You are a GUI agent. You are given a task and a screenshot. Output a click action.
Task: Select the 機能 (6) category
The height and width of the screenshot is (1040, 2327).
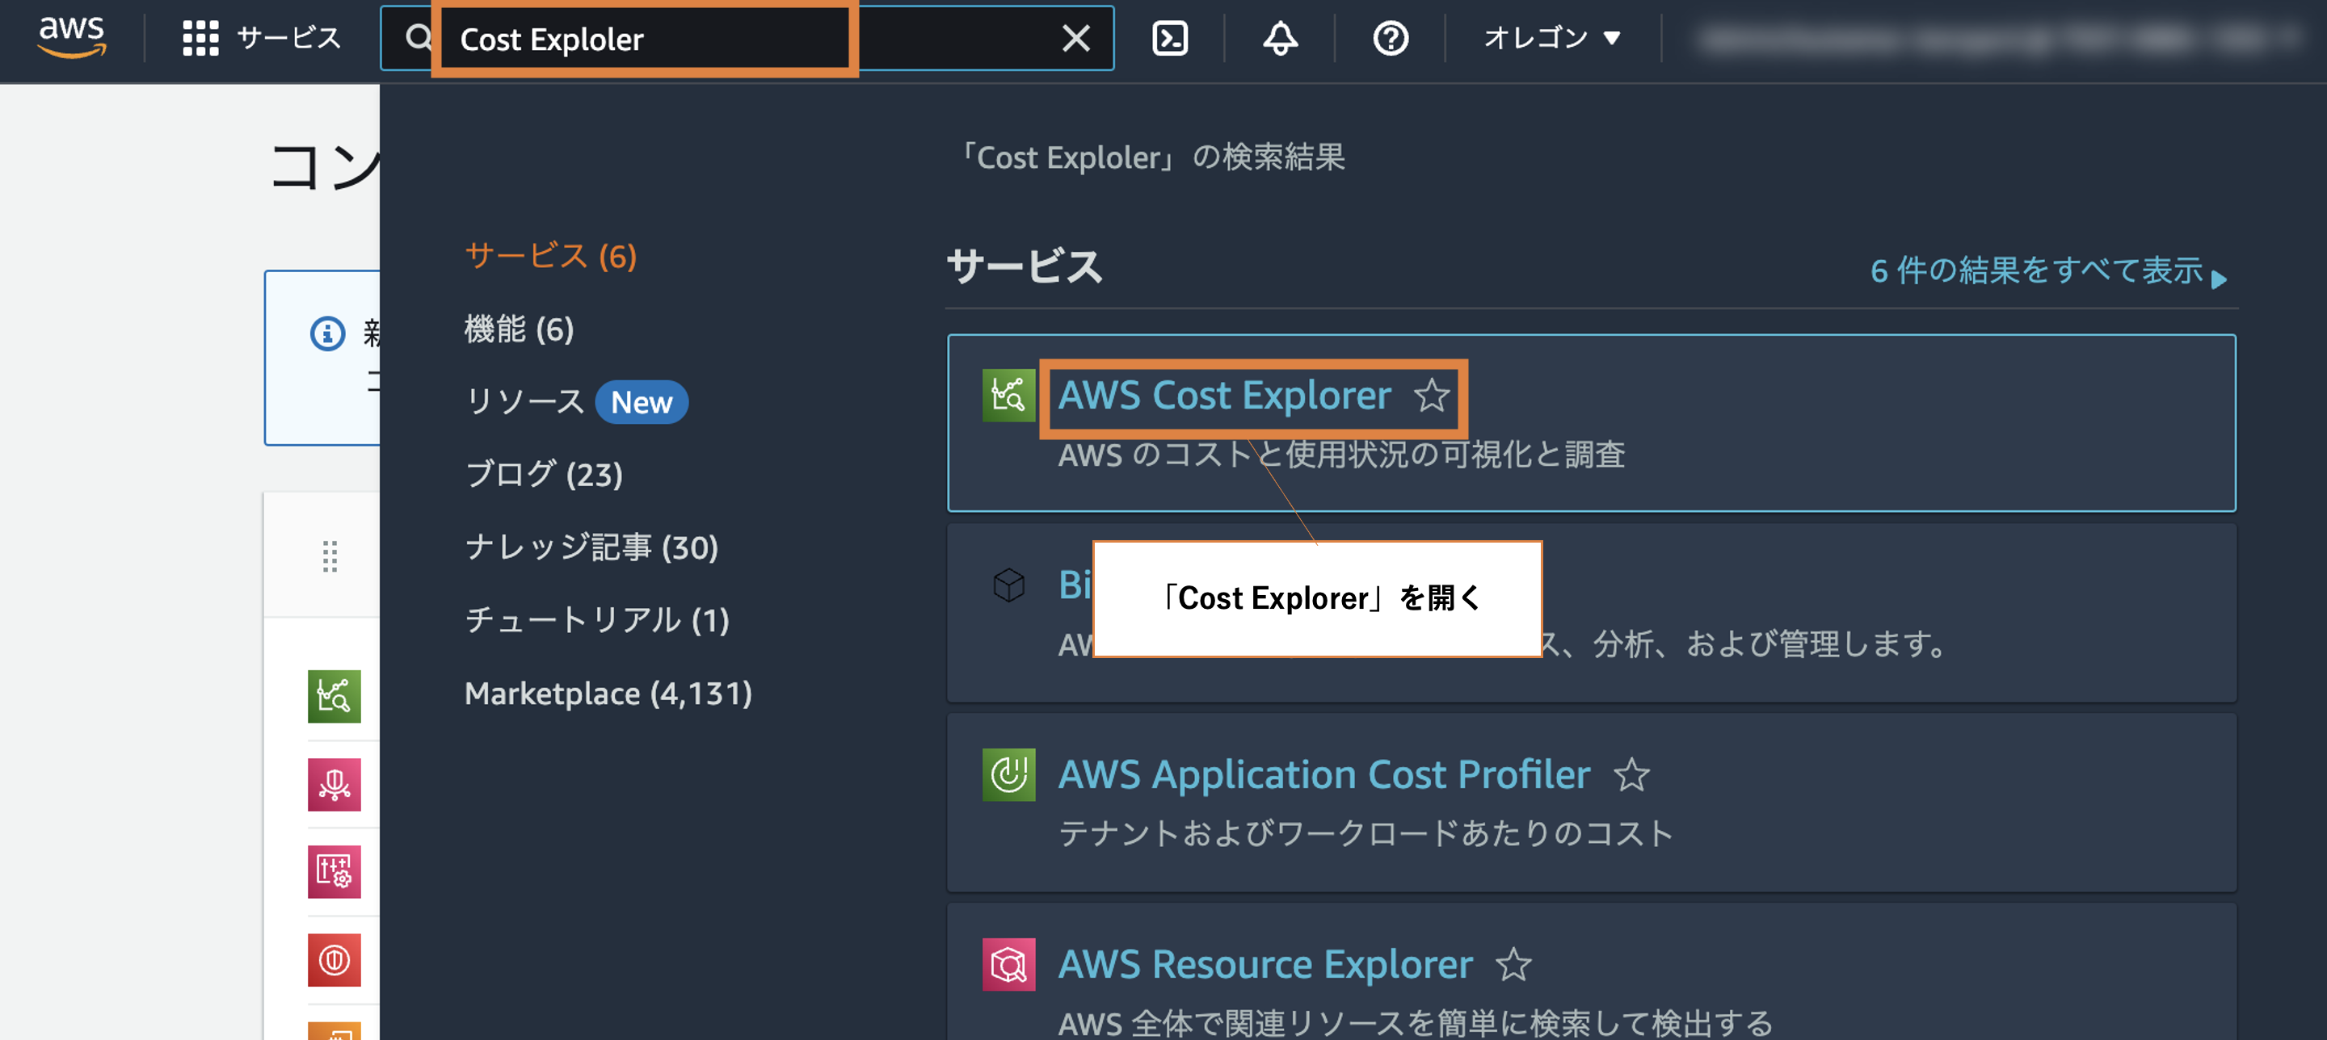click(x=519, y=329)
